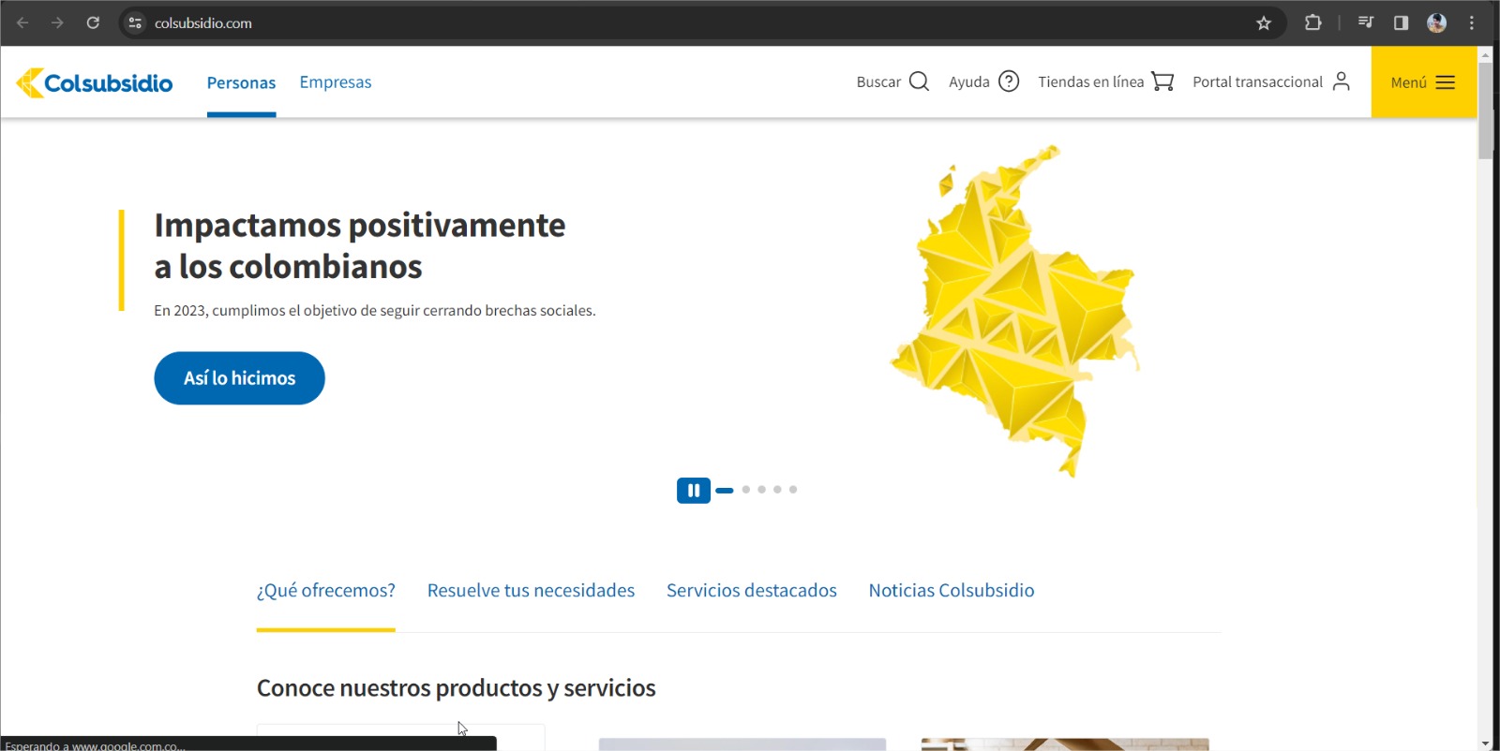
Task: Open the hamburger Menú button
Action: pos(1423,82)
